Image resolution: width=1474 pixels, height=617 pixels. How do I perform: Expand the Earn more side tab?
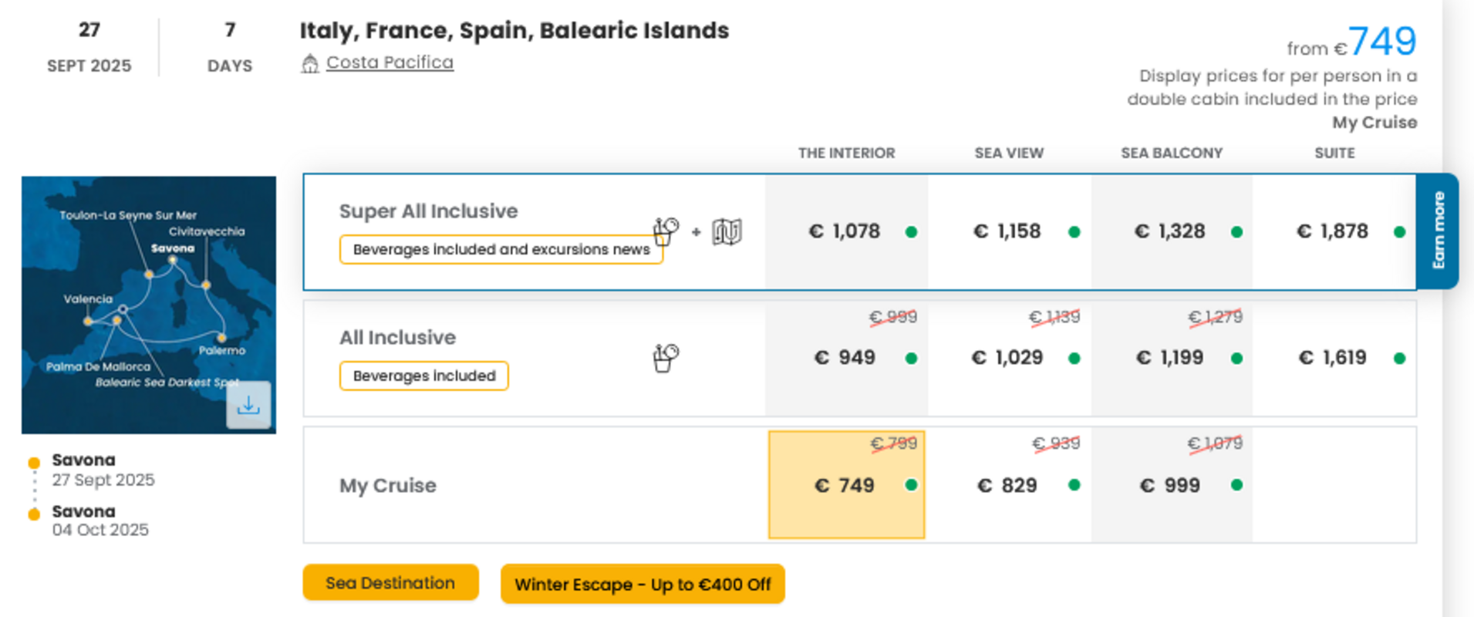[x=1438, y=231]
